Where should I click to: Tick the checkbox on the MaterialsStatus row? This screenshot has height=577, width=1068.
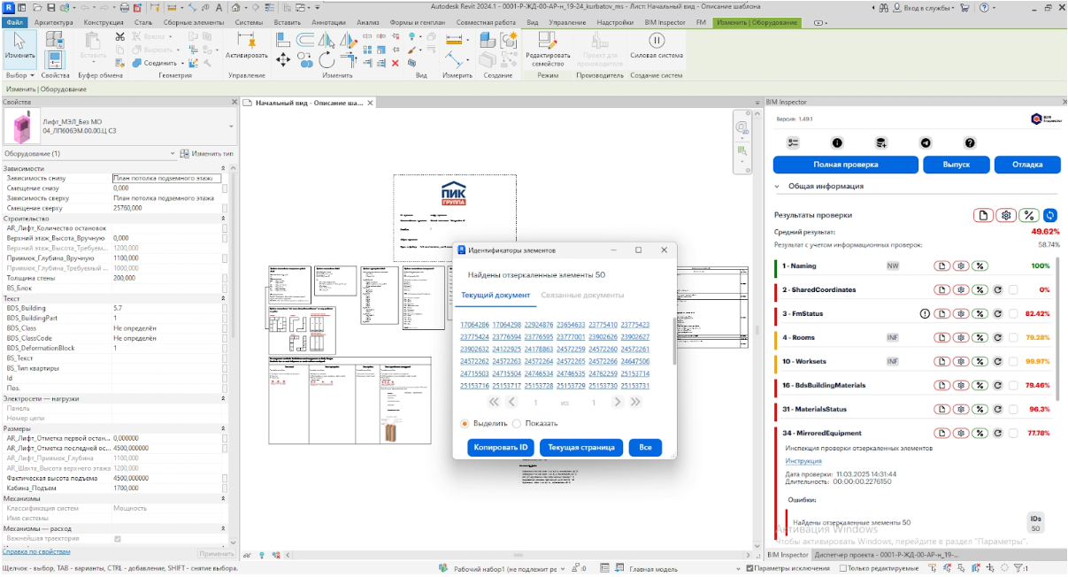click(x=1014, y=410)
